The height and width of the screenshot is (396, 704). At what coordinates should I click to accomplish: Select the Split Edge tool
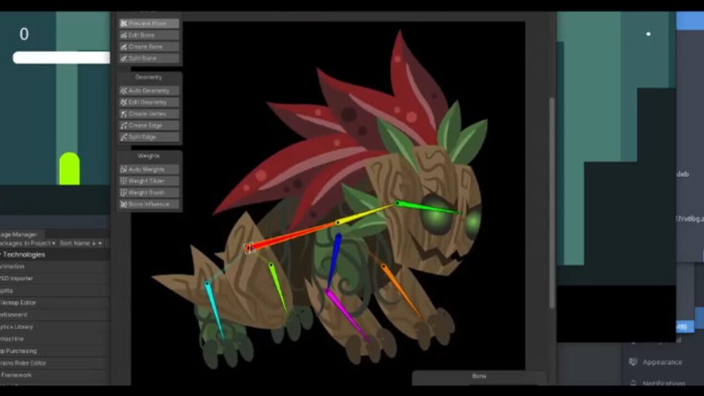coord(149,137)
